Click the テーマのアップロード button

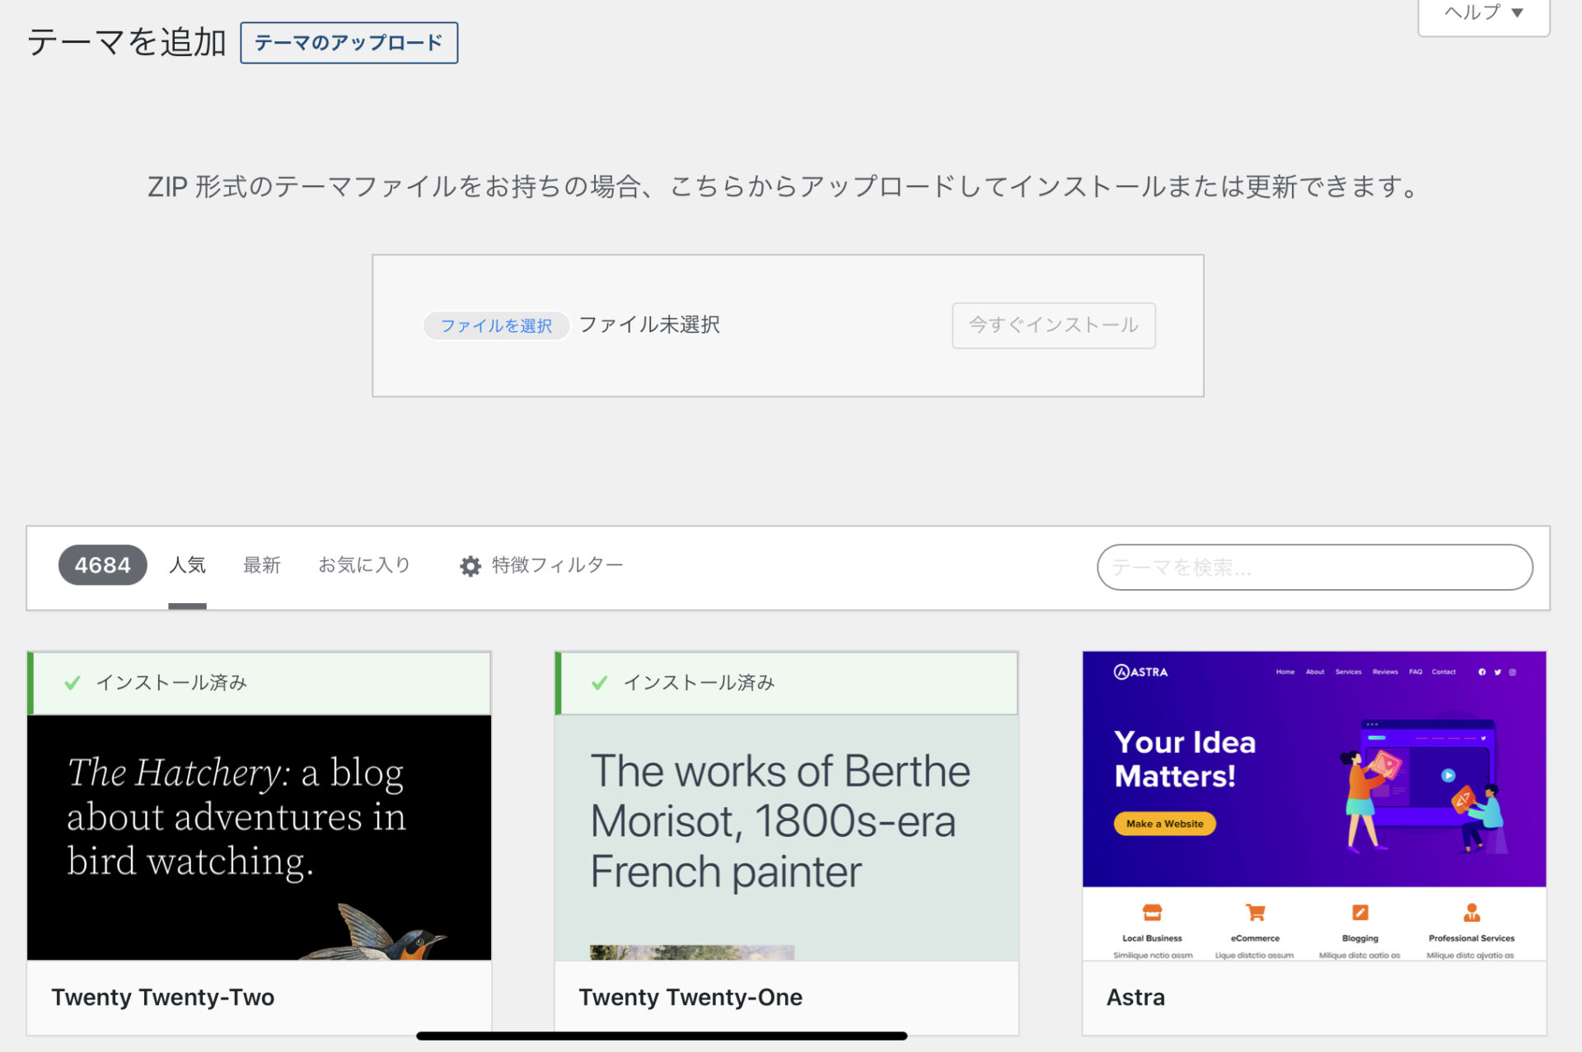[x=349, y=43]
